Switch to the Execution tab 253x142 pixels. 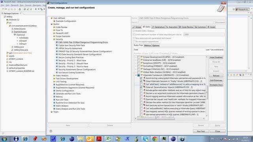172,27
